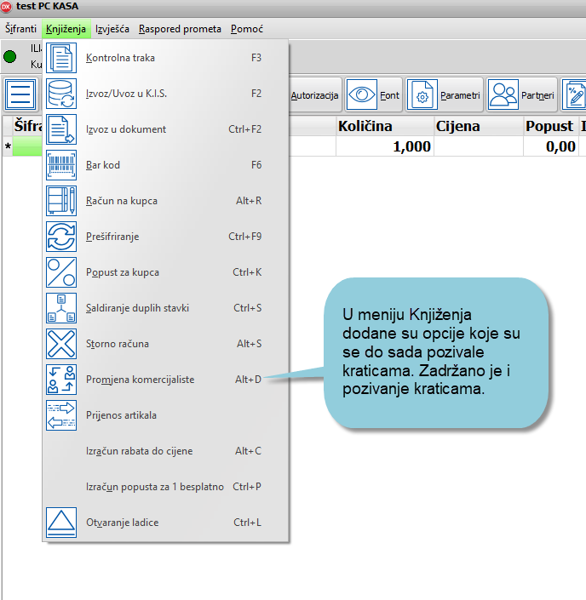Click the Prešifriranje refresh arrows icon
Screen dimensions: 586x600
(x=60, y=237)
